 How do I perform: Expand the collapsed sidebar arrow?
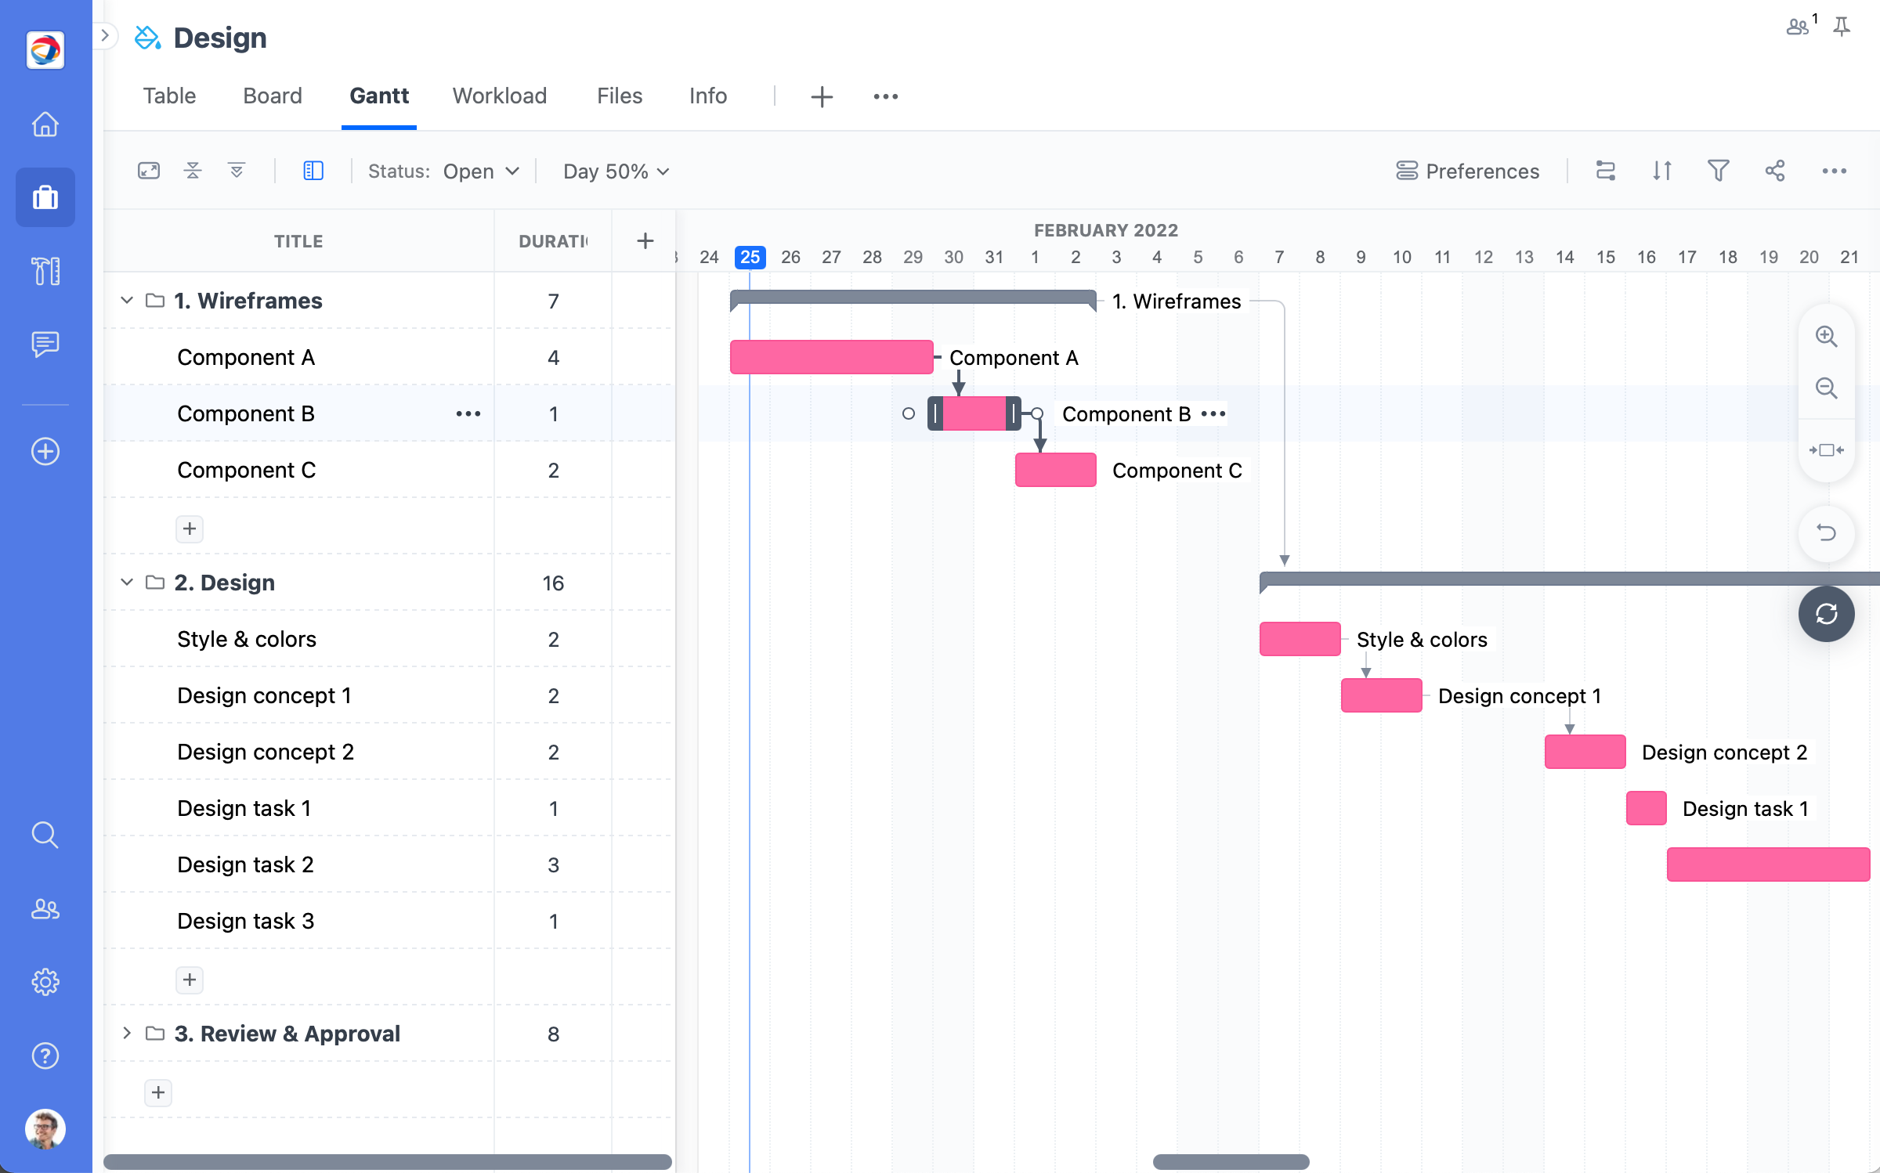click(x=105, y=35)
